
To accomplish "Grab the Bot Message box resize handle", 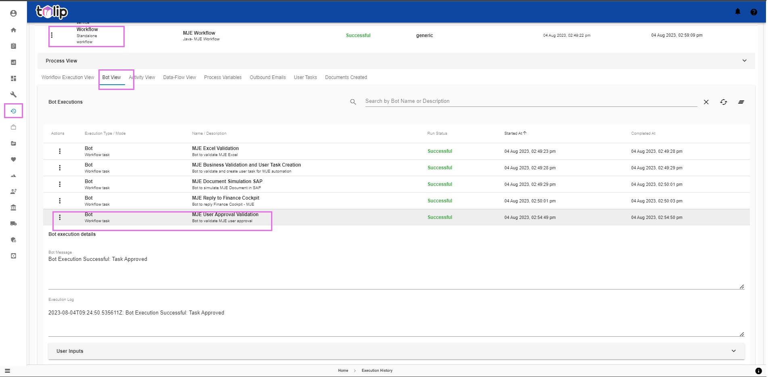I will tap(742, 287).
